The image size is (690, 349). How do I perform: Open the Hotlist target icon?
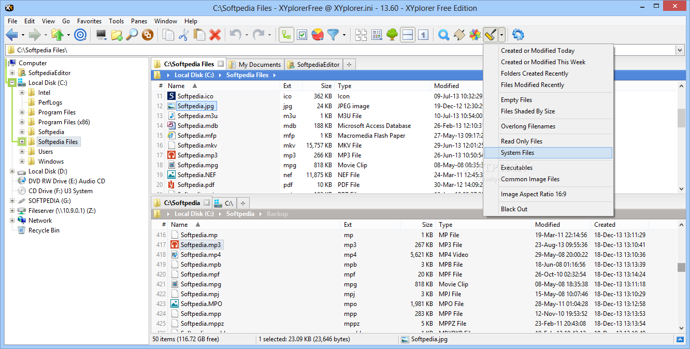pyautogui.click(x=80, y=35)
